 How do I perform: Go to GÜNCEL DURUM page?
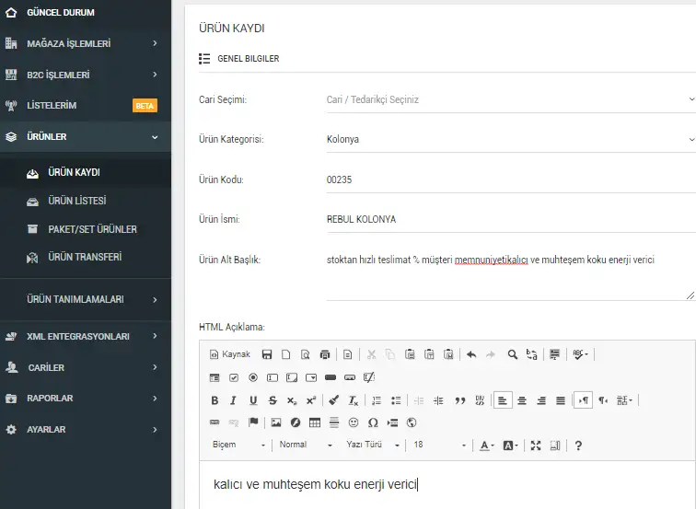86,12
